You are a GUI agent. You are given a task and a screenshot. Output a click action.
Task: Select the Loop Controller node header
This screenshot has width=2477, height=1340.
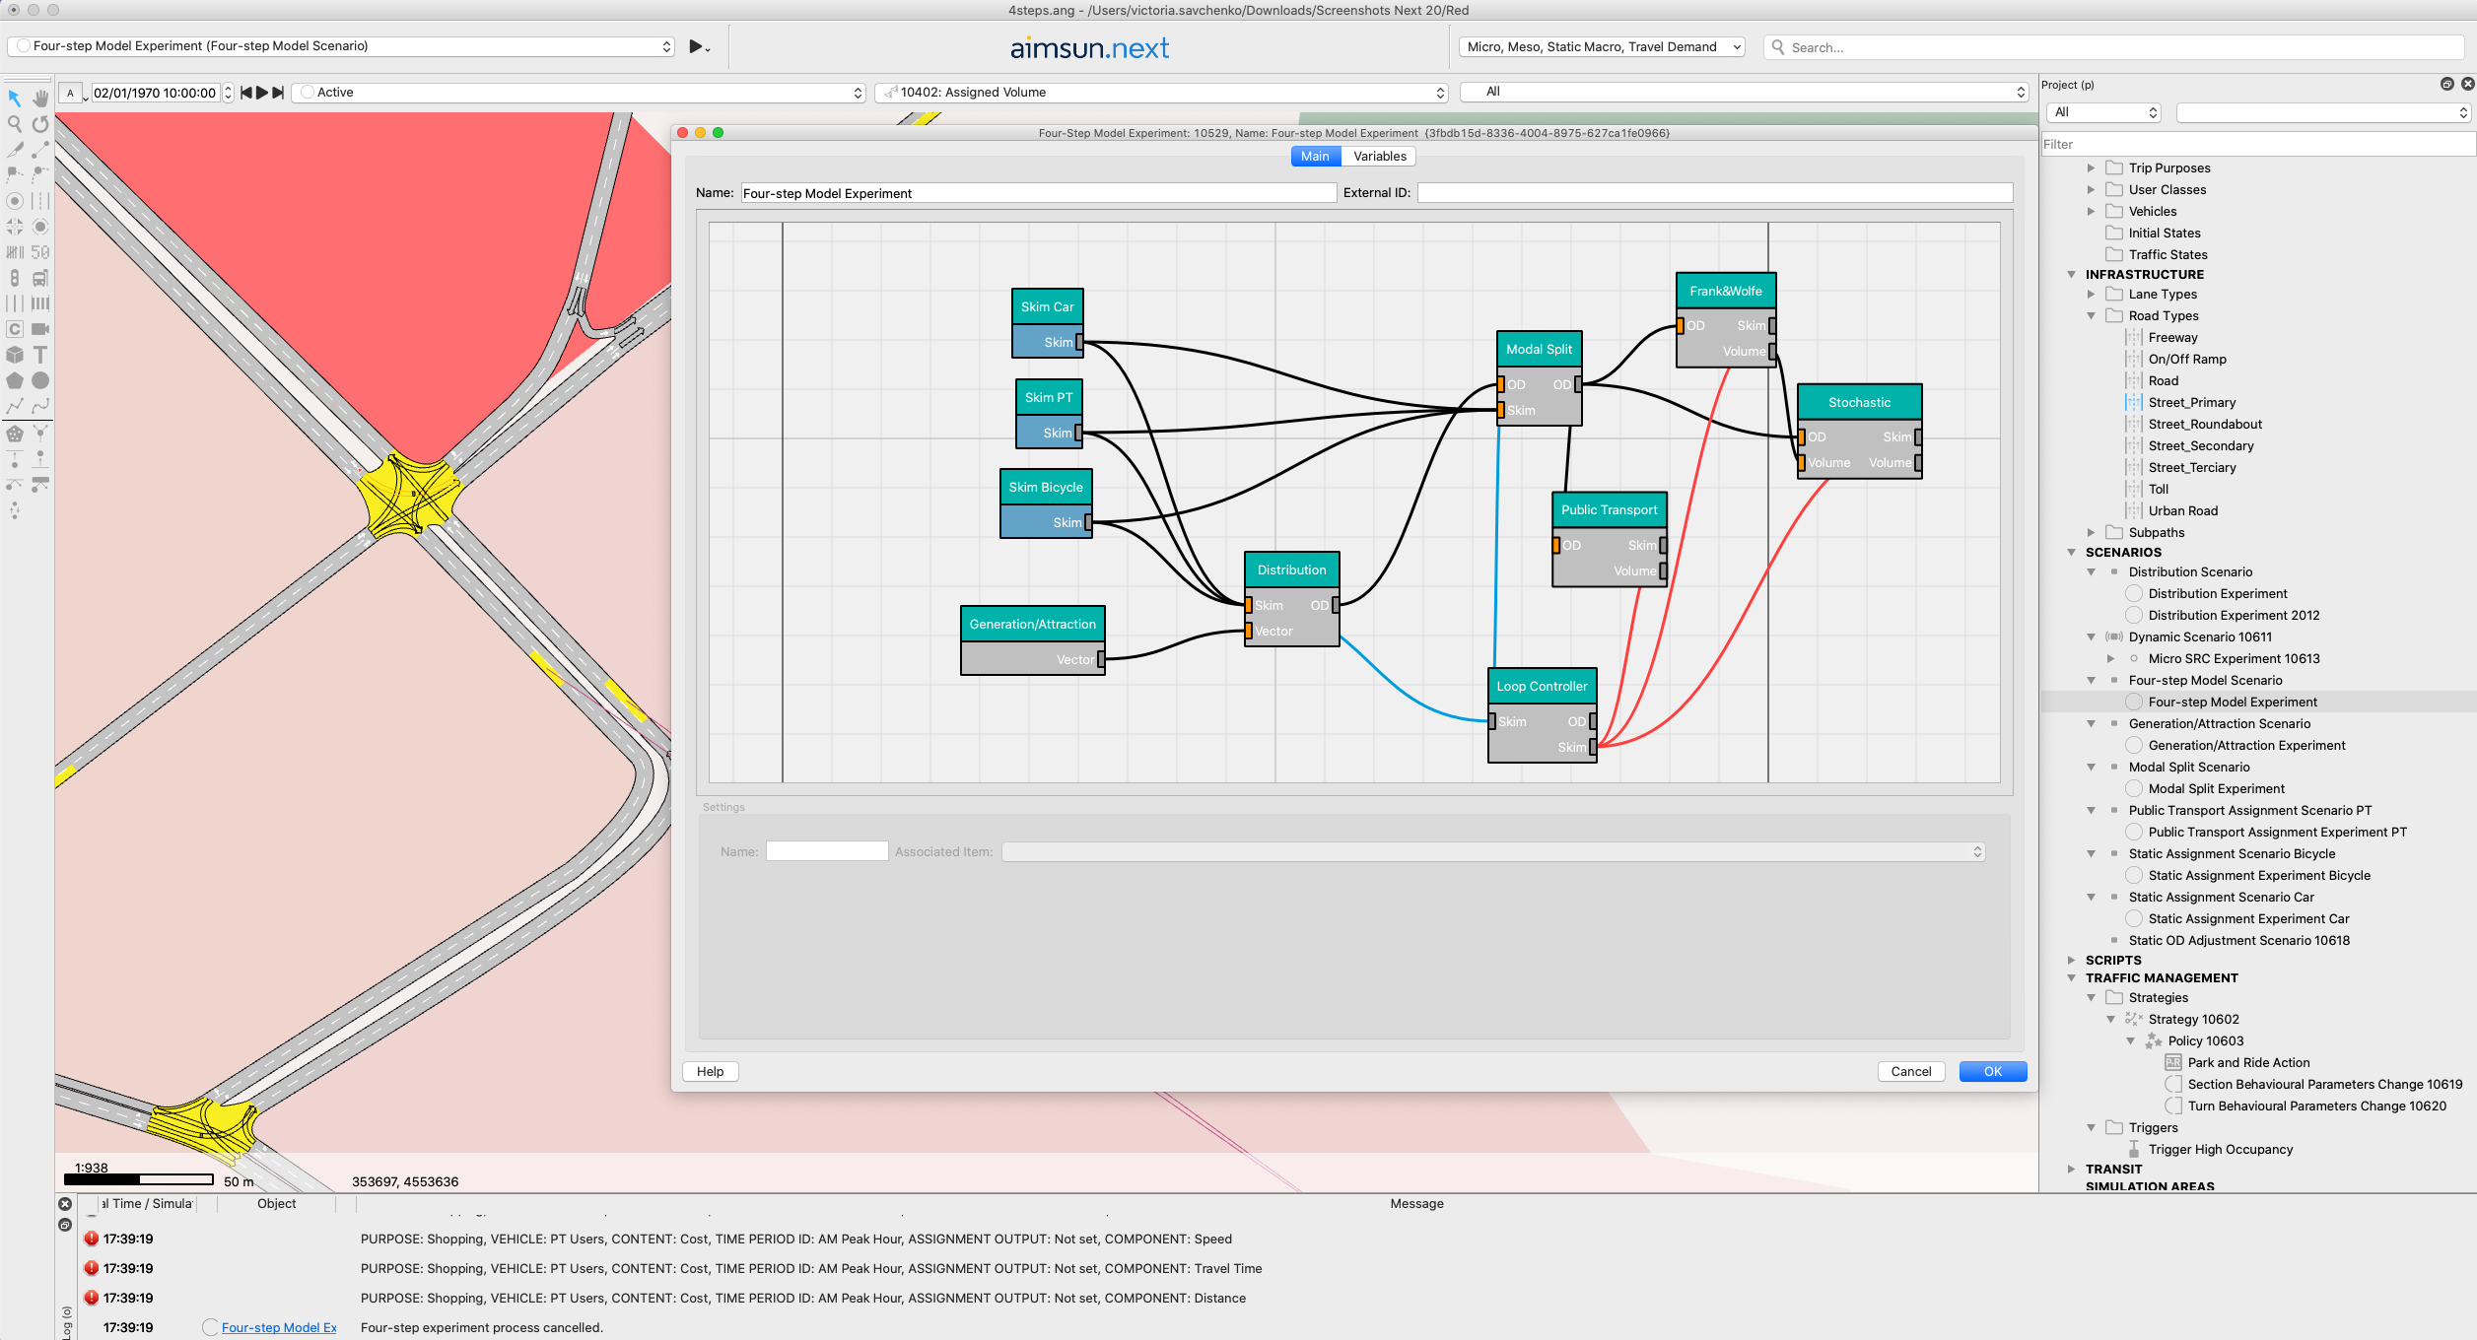click(x=1542, y=687)
